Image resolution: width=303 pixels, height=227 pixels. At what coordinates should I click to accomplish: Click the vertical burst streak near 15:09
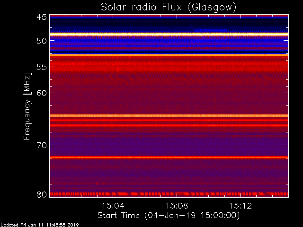click(x=200, y=157)
